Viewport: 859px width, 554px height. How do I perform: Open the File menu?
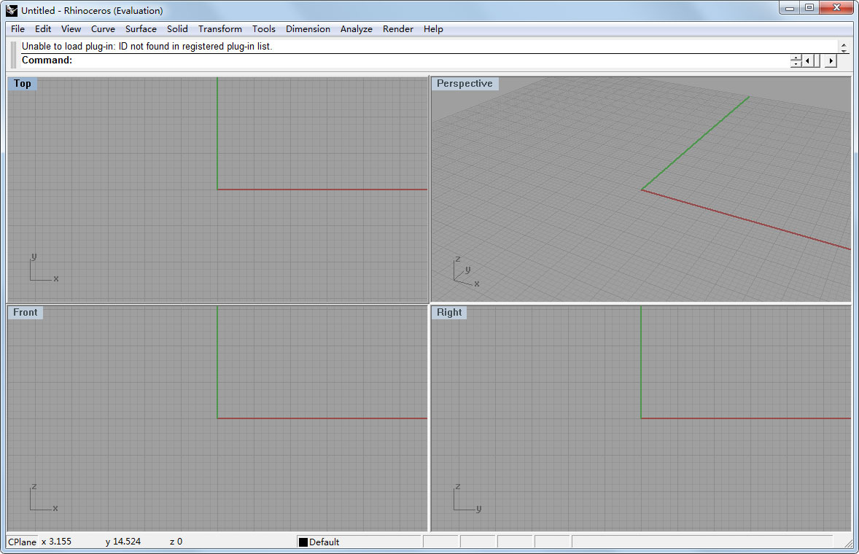click(x=18, y=29)
